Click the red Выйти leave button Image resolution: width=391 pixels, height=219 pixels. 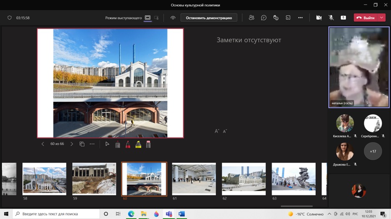366,18
